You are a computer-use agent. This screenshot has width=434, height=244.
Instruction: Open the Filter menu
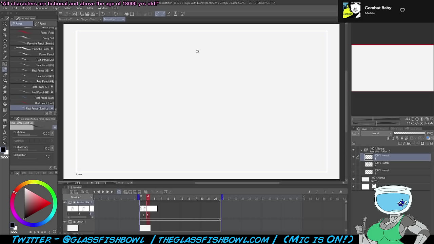[90, 8]
